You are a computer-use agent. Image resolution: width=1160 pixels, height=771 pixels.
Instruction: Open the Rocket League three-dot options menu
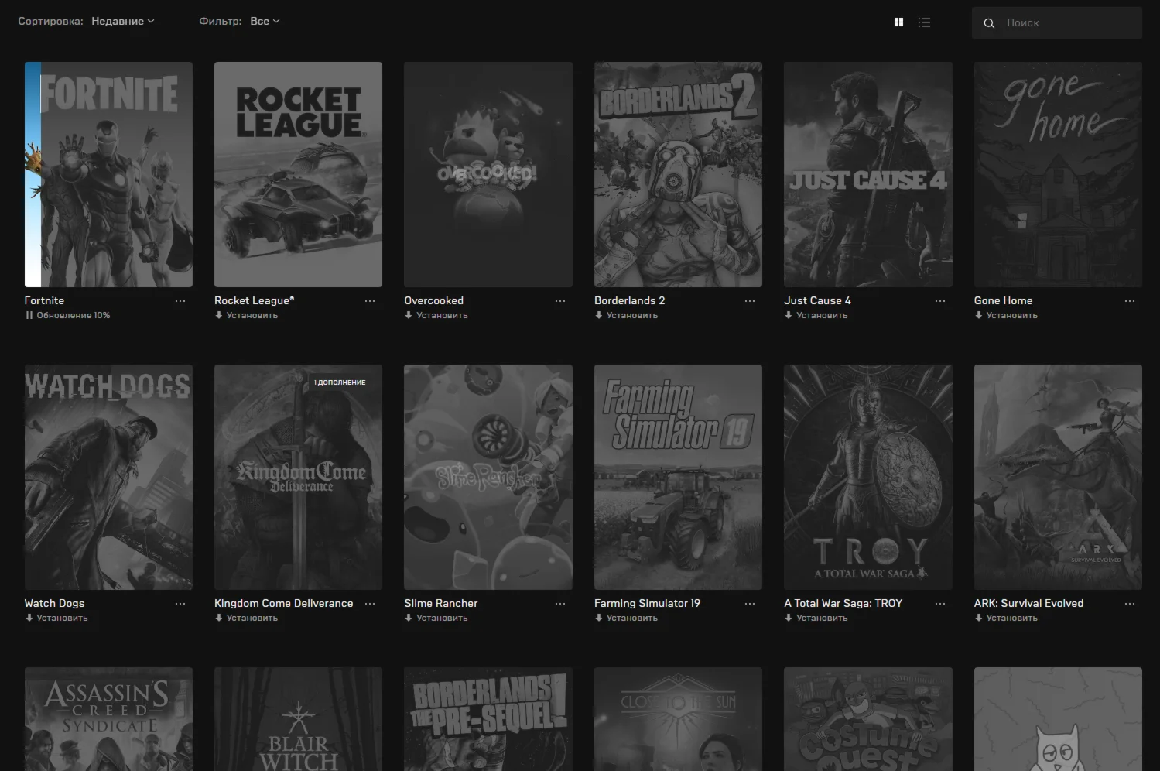point(370,301)
